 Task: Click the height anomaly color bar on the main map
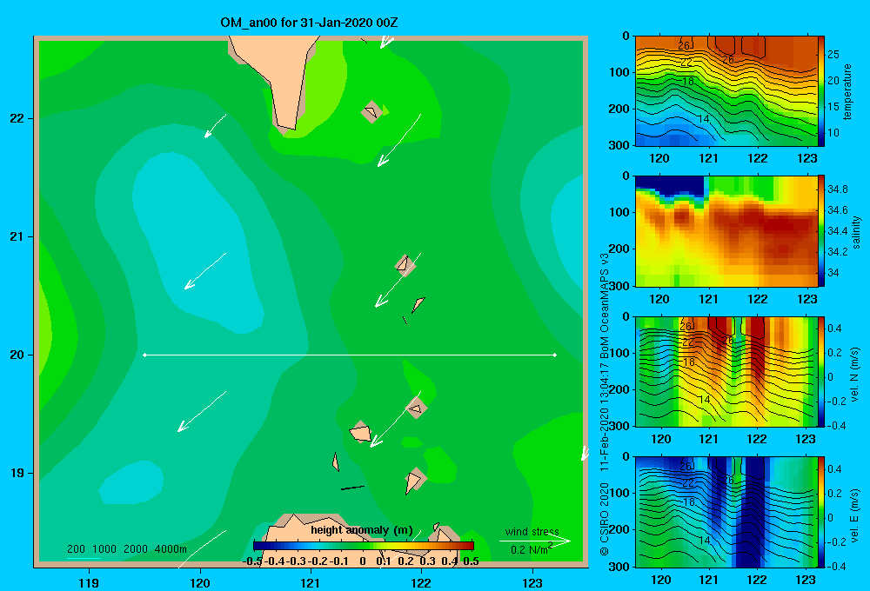tap(364, 546)
